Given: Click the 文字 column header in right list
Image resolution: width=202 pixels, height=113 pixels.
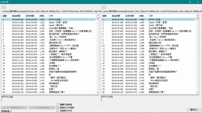Looking at the screenshot, I should pos(172,16).
